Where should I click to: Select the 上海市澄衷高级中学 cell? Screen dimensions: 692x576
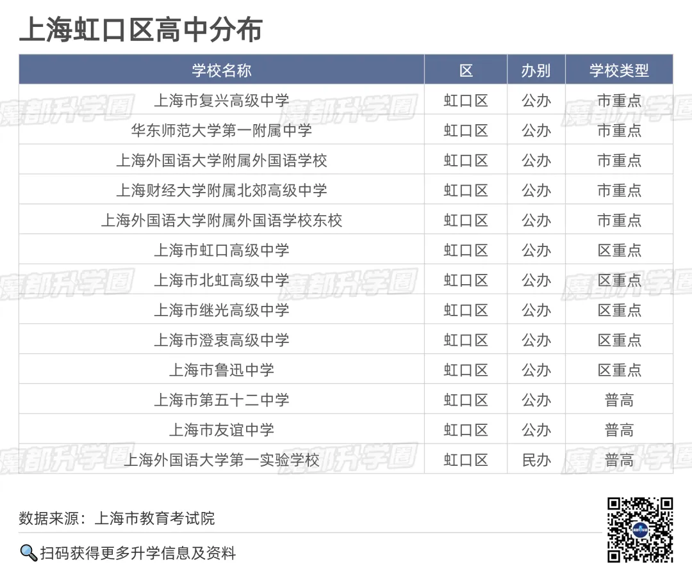coord(222,340)
